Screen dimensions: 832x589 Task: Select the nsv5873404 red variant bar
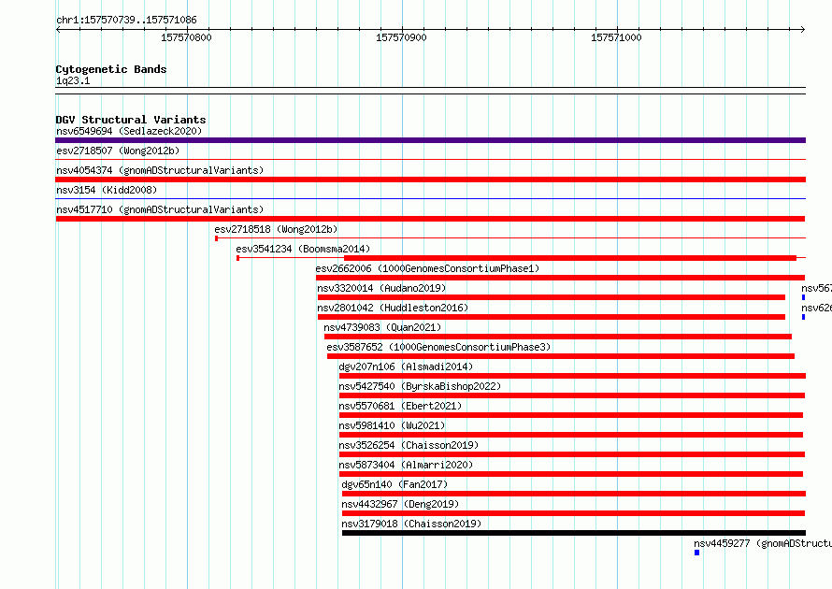pos(571,474)
